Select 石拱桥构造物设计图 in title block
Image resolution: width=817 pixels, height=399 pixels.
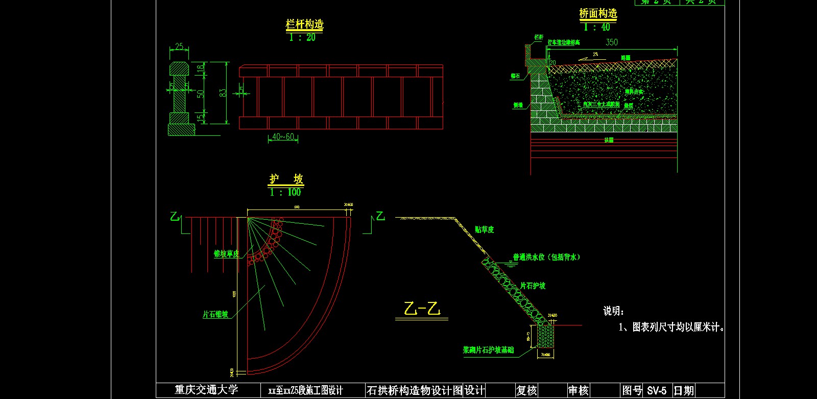(414, 391)
